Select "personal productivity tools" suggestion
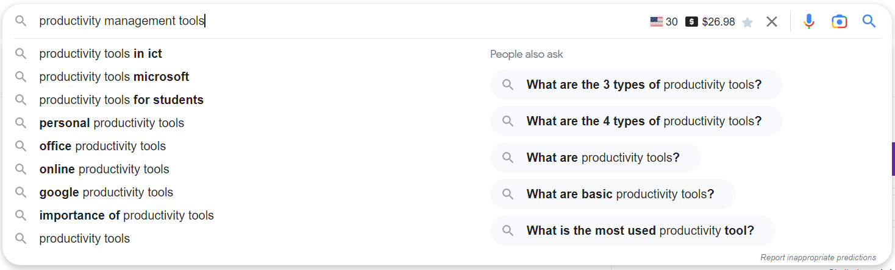 click(112, 123)
